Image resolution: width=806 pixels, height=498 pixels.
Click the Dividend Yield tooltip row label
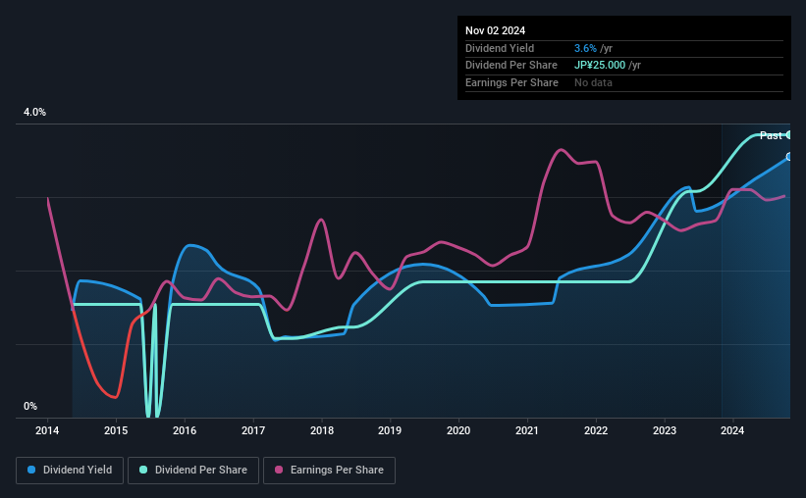tap(500, 48)
